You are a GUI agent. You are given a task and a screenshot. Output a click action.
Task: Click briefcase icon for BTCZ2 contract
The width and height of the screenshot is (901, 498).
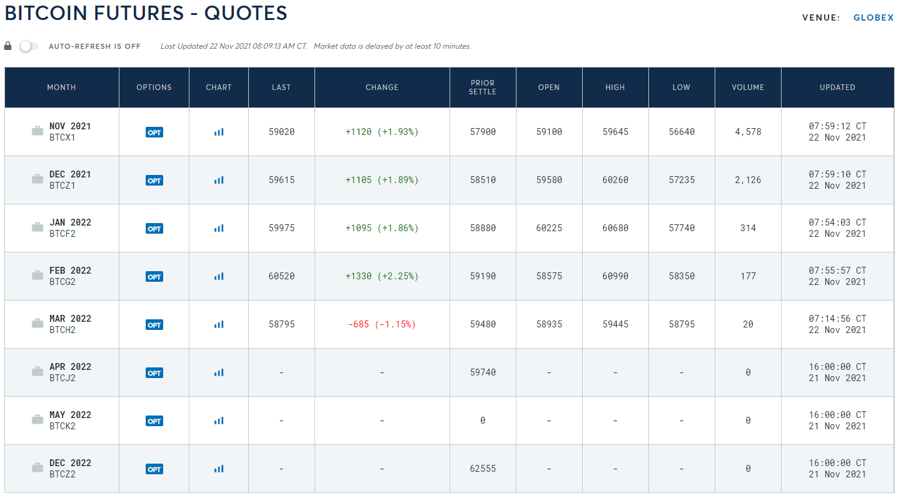tap(38, 467)
